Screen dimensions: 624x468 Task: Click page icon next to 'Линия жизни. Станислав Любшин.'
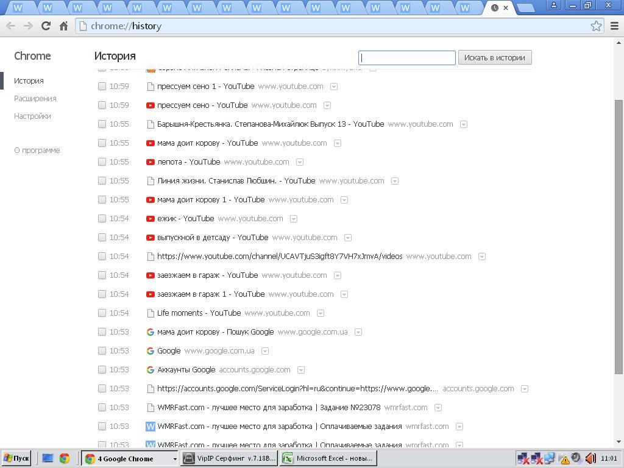pos(151,181)
